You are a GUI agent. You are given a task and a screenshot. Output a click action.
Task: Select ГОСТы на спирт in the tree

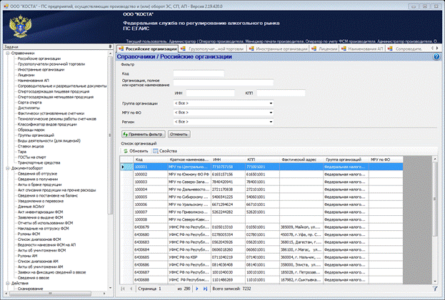31,157
